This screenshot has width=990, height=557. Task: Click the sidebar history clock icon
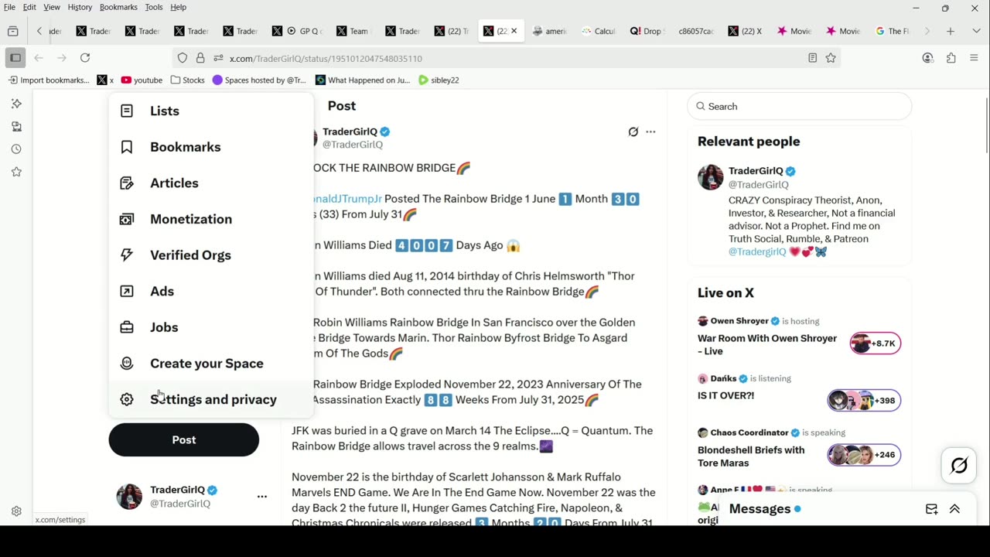pyautogui.click(x=16, y=149)
